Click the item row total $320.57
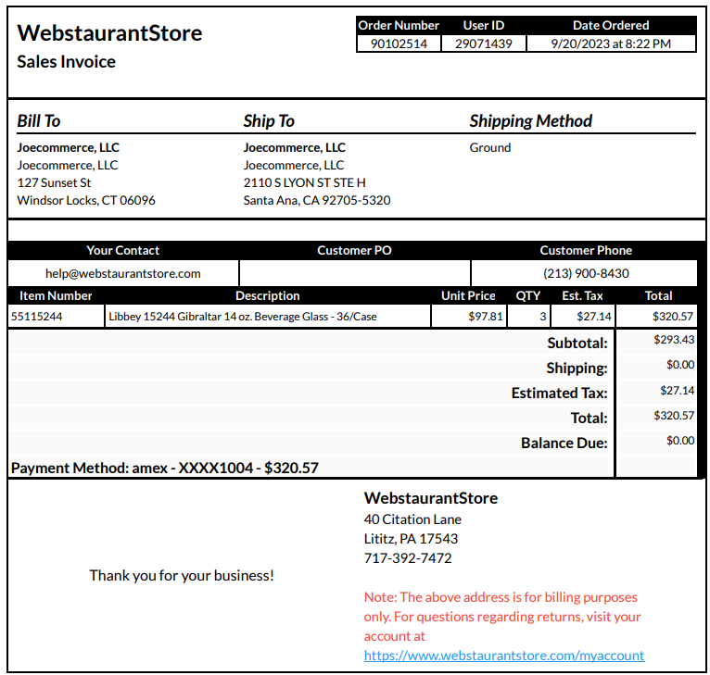This screenshot has height=675, width=710. tap(673, 317)
